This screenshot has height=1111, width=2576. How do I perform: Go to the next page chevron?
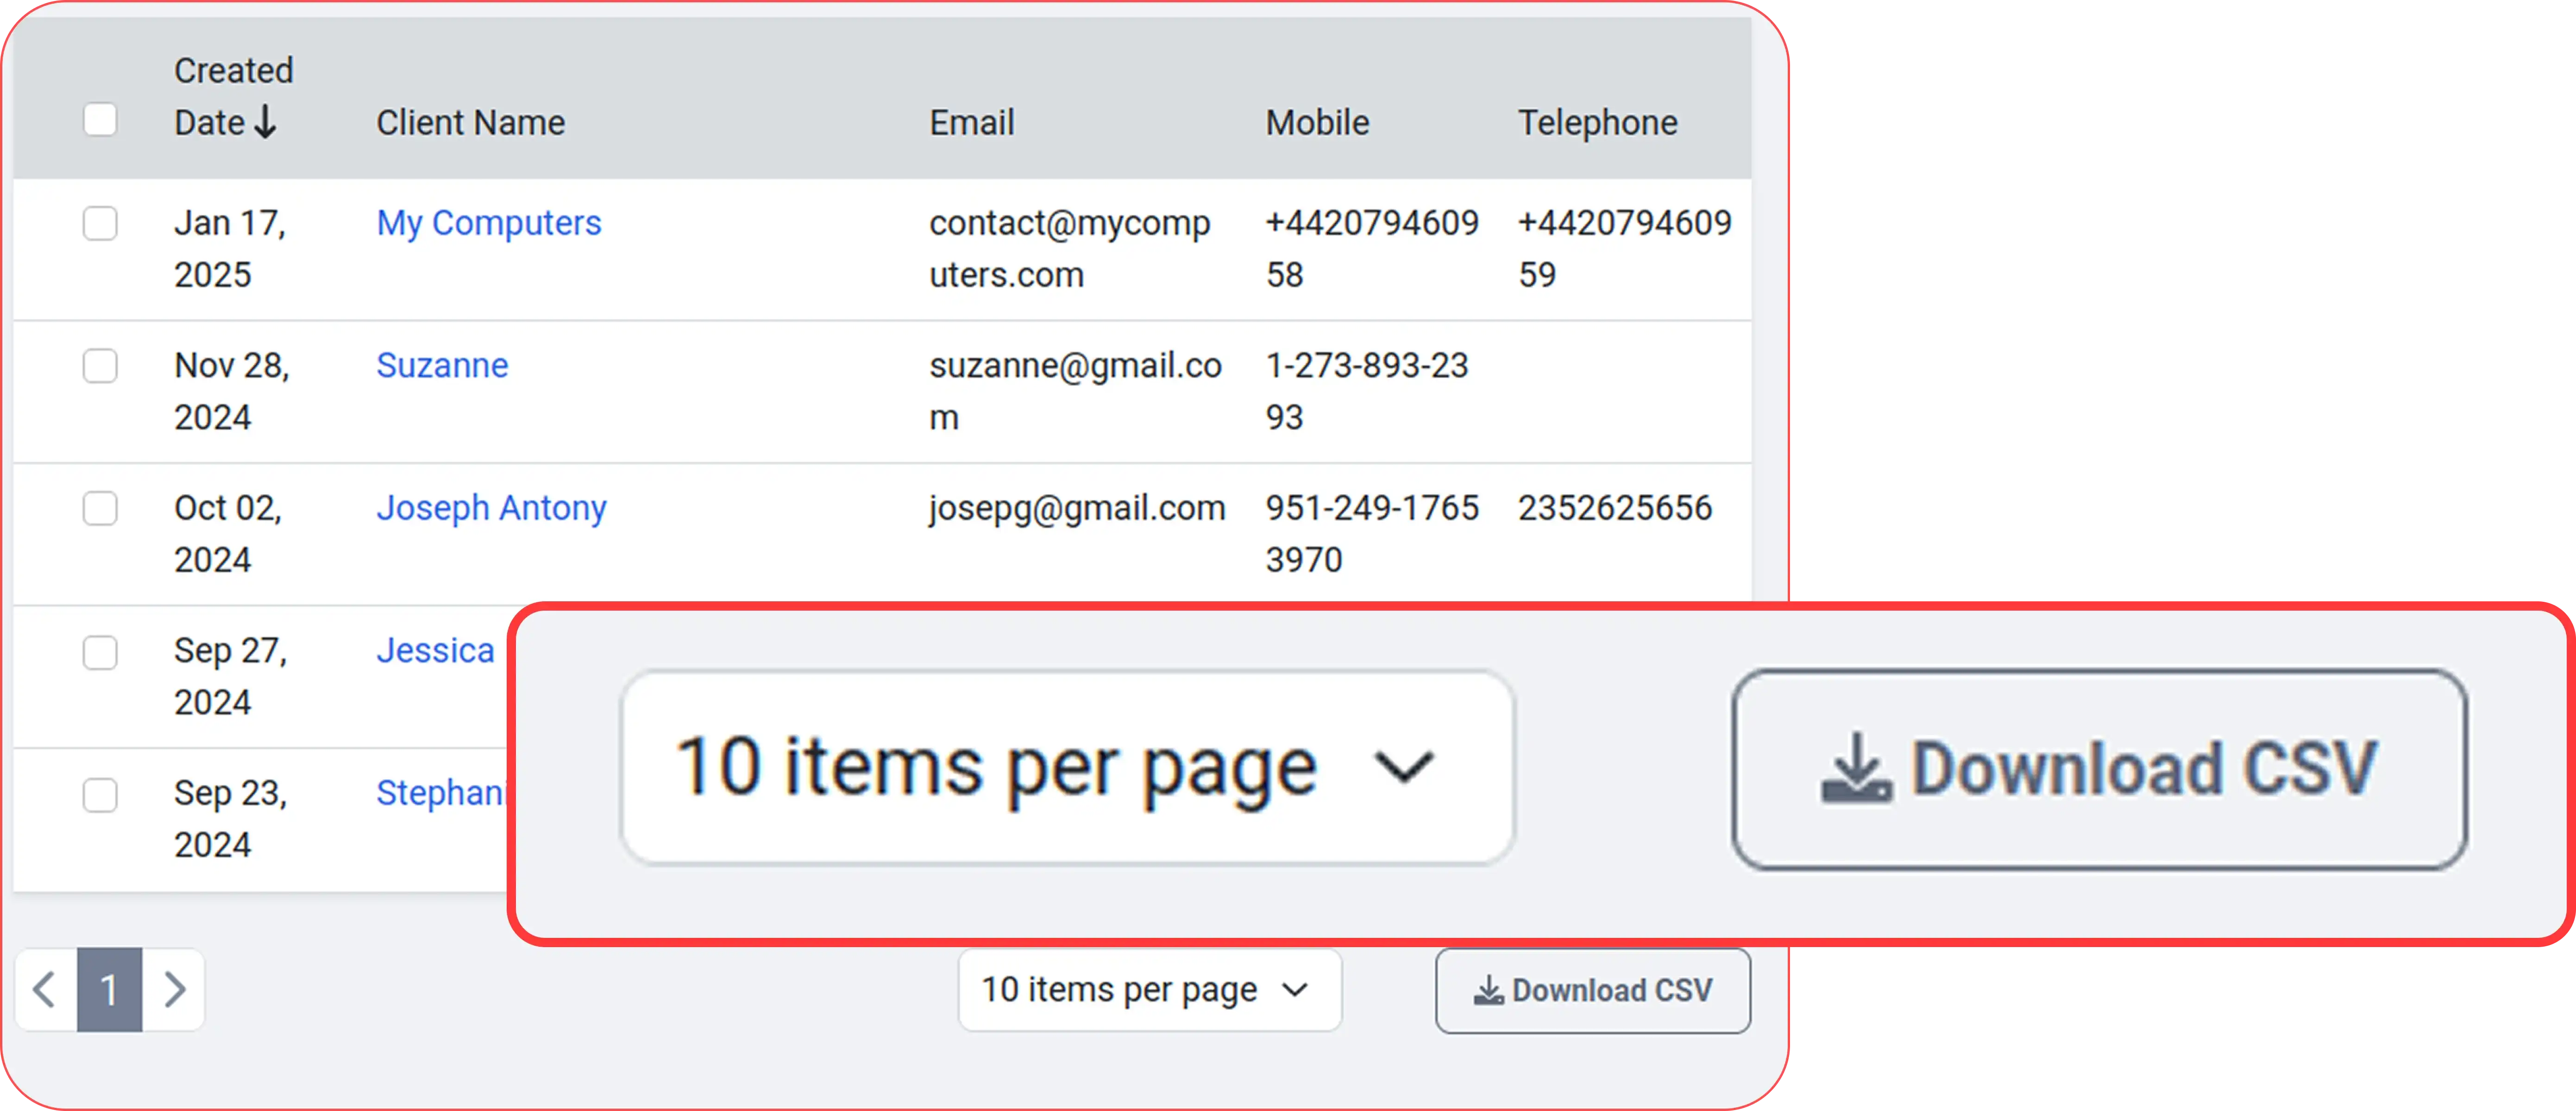point(175,990)
